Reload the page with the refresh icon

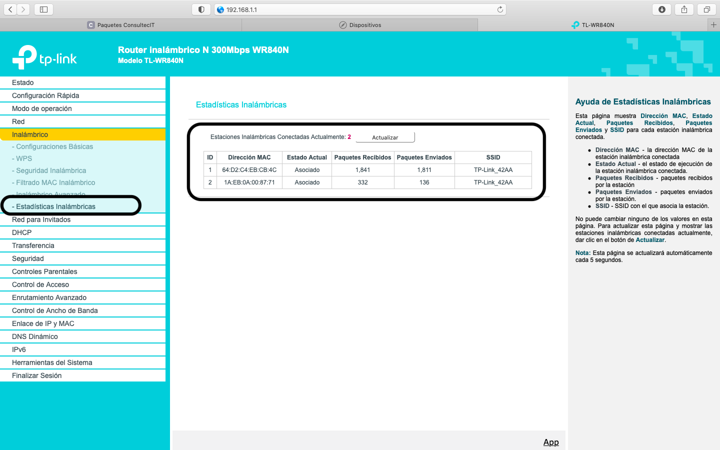[500, 9]
